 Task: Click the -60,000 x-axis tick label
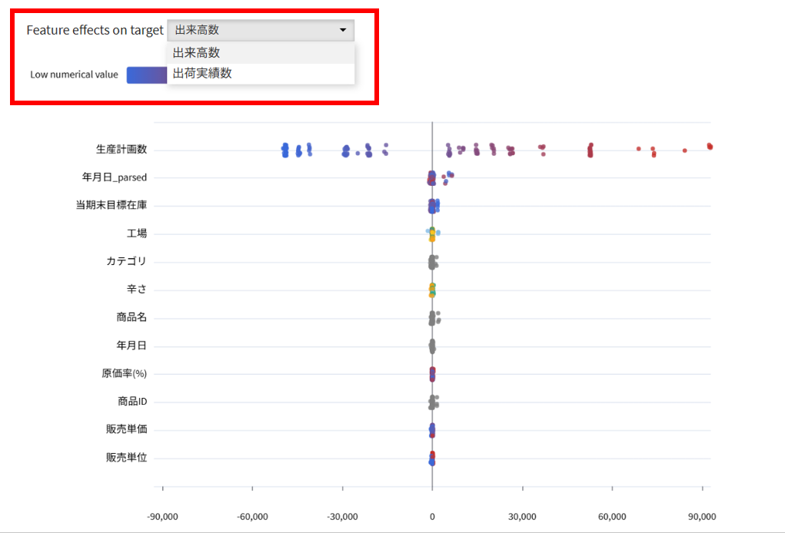252,517
